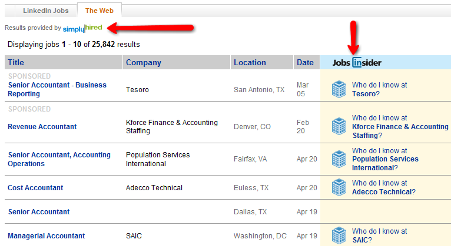Select The Web tab
Image resolution: width=451 pixels, height=246 pixels.
[x=100, y=11]
